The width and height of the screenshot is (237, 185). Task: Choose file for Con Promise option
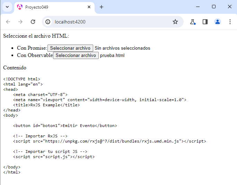tap(70, 48)
